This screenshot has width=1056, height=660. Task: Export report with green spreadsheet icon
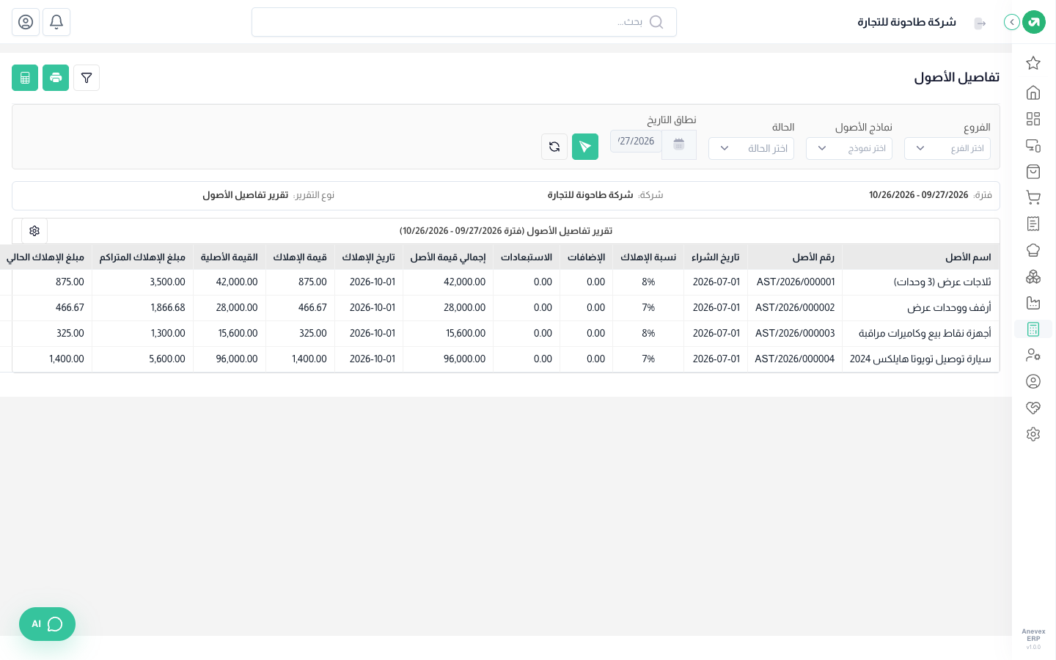25,78
